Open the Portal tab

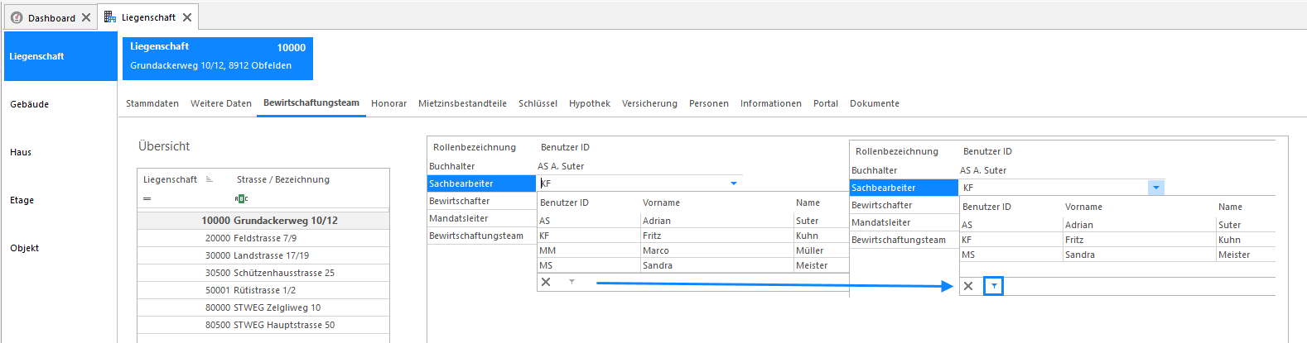coord(826,103)
